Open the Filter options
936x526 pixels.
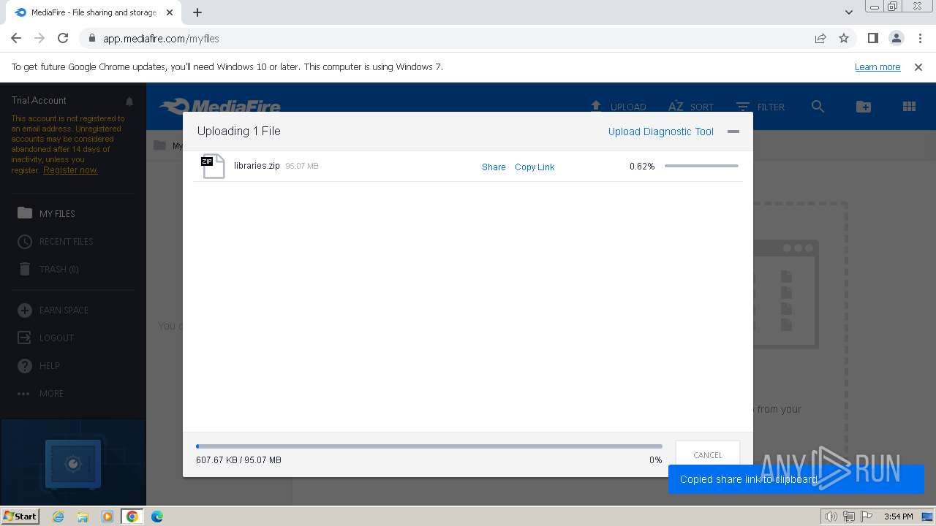pos(760,107)
